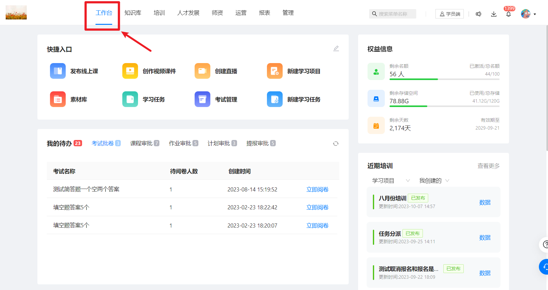
Task: Open the 运营 menu
Action: click(241, 13)
